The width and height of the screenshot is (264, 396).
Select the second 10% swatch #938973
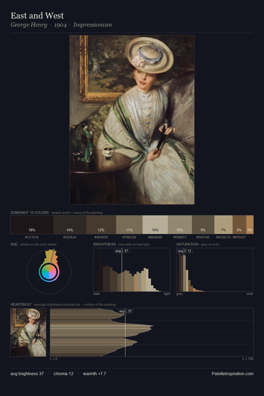[180, 225]
